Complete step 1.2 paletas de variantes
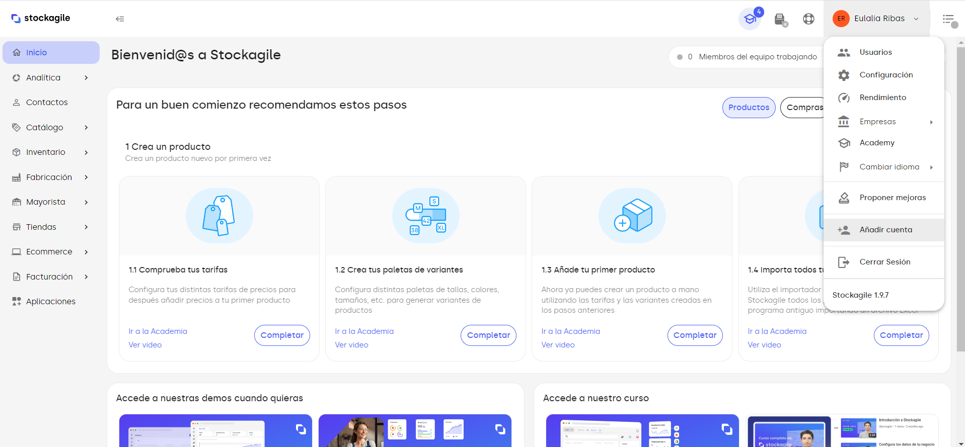Screen dimensions: 965x447 (x=488, y=335)
